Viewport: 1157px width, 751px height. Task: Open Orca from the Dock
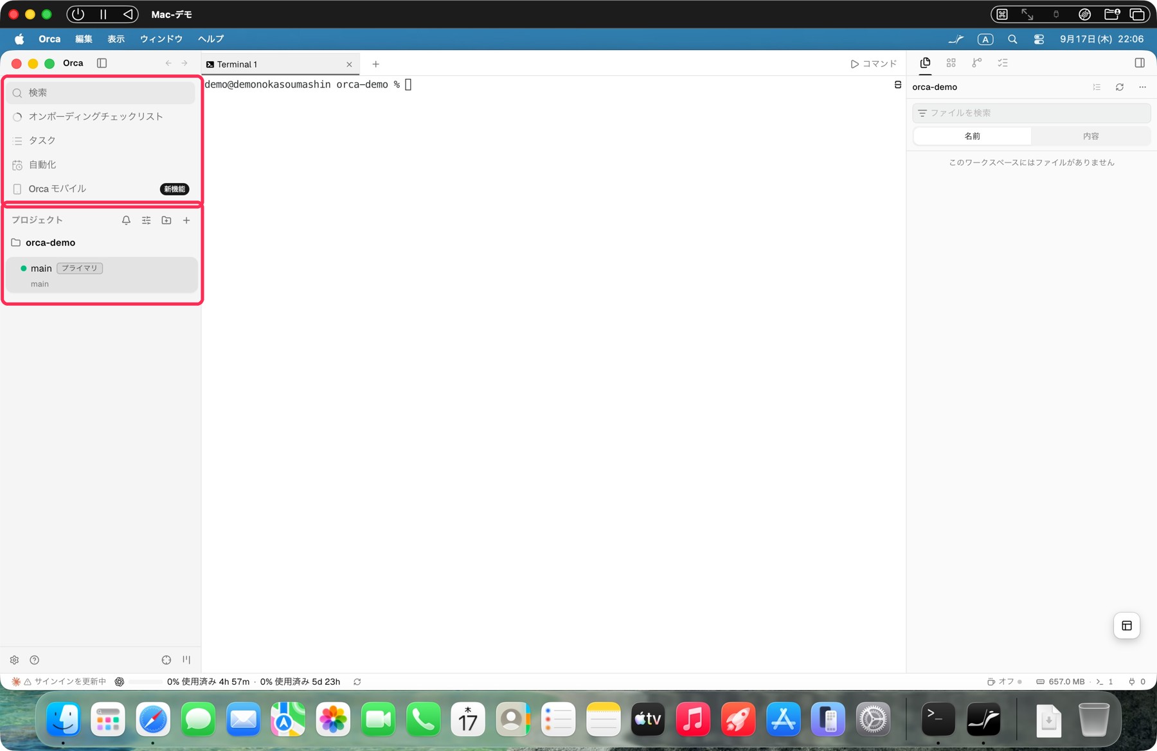coord(983,719)
